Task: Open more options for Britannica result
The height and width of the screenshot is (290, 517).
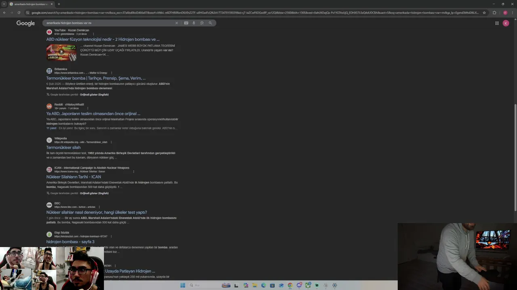Action: (x=111, y=73)
